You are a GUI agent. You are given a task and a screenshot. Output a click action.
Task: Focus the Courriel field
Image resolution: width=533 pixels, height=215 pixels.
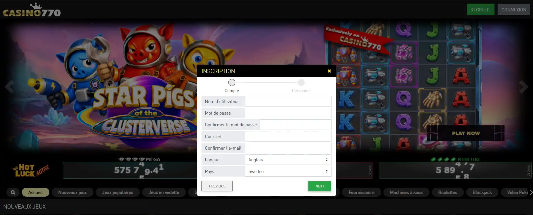pos(288,136)
